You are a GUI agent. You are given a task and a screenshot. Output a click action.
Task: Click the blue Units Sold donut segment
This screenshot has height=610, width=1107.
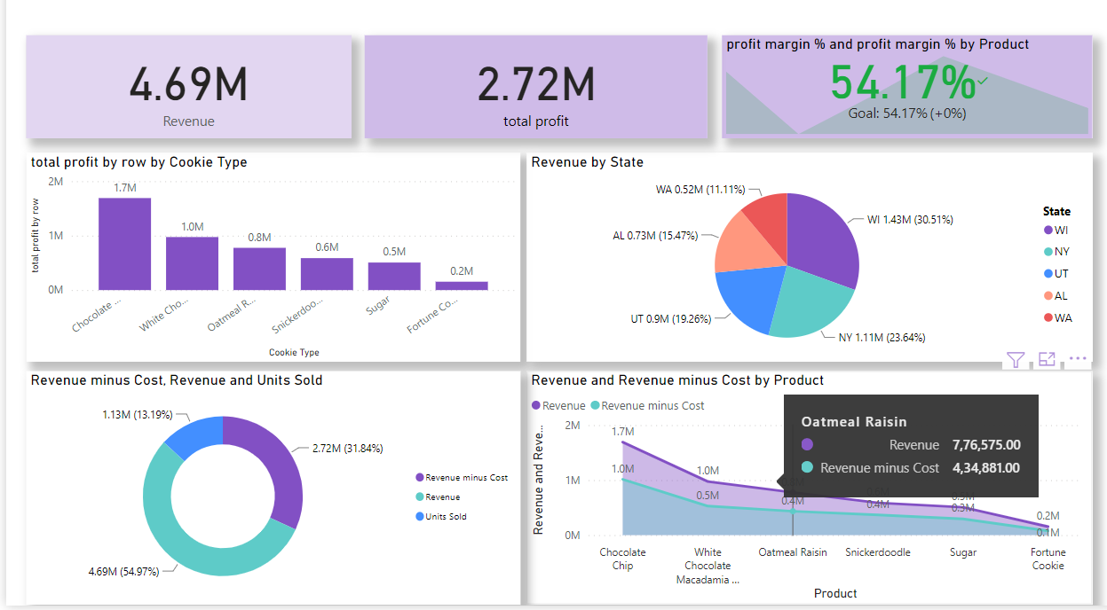point(194,434)
